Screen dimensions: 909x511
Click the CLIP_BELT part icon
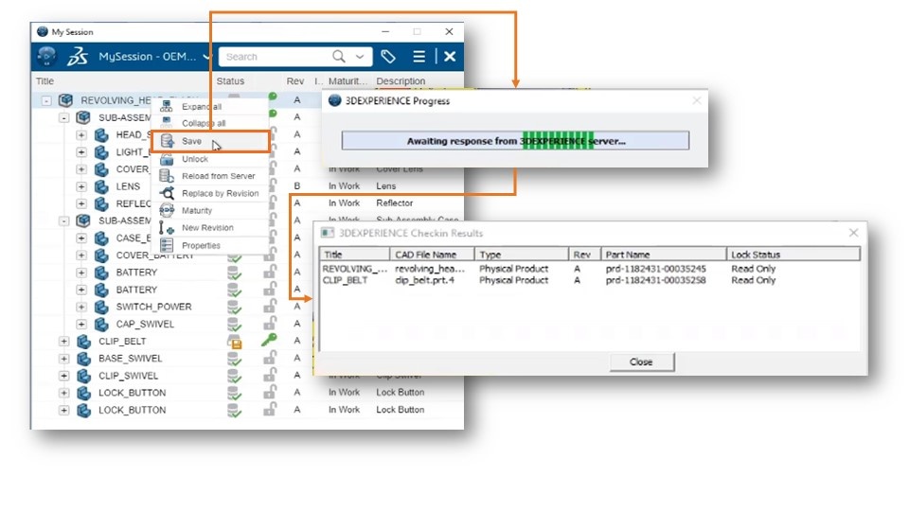click(84, 342)
